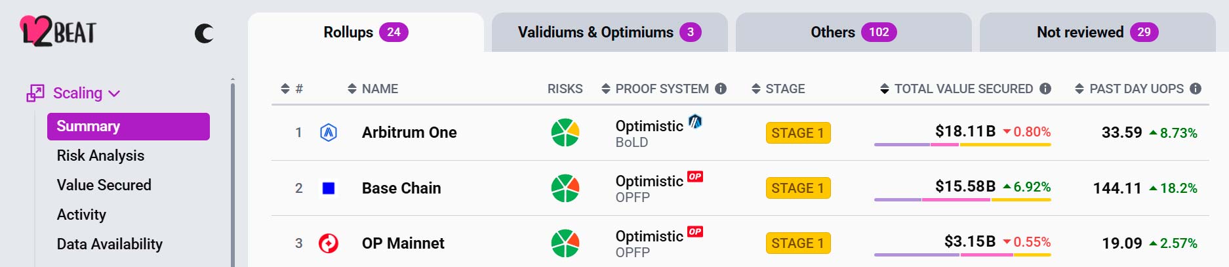Open the Arbitrum One project link
The height and width of the screenshot is (267, 1229).
coord(409,133)
